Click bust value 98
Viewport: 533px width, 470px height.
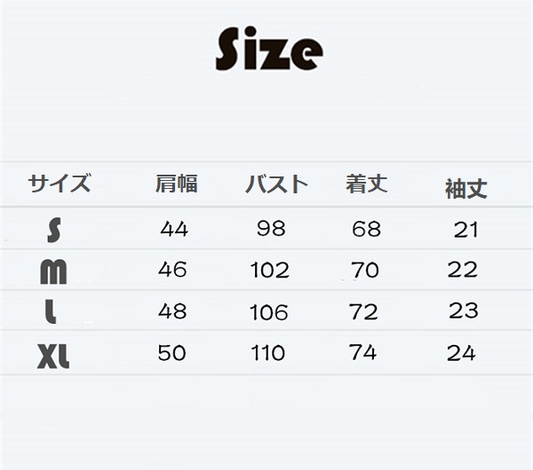(271, 228)
